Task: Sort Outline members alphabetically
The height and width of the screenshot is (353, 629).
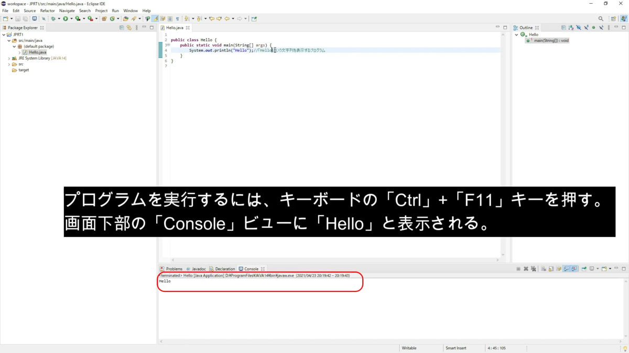Action: pos(570,27)
